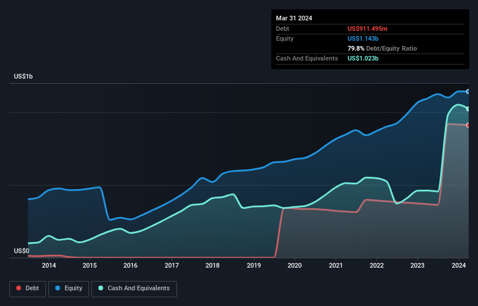Select the 2022 x-axis label
This screenshot has width=478, height=306.
[377, 265]
